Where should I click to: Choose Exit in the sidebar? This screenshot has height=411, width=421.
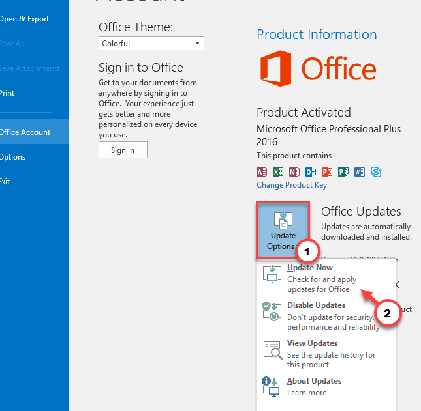[35, 181]
